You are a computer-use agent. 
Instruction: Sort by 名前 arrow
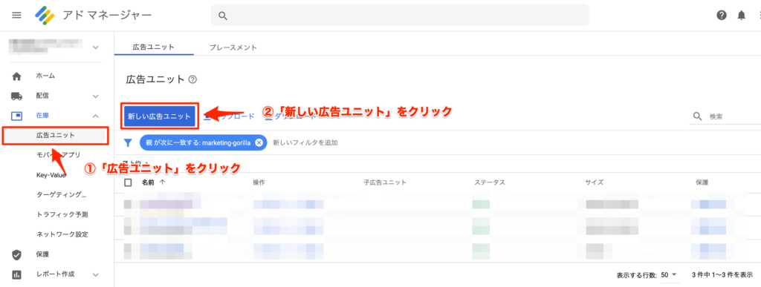162,182
